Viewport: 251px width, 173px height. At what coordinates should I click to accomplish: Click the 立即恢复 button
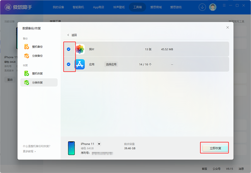(215, 148)
